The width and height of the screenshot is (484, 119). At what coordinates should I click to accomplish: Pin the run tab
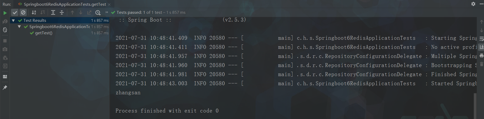(x=5, y=88)
